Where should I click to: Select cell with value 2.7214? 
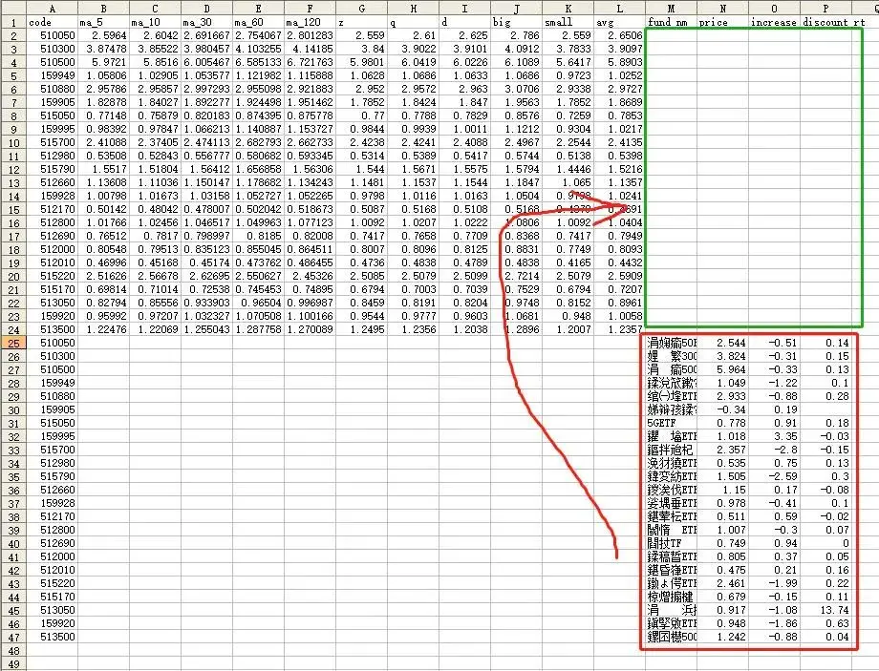click(x=516, y=276)
